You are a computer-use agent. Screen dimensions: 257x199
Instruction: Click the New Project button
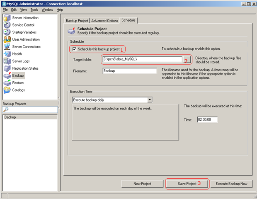[143, 184]
